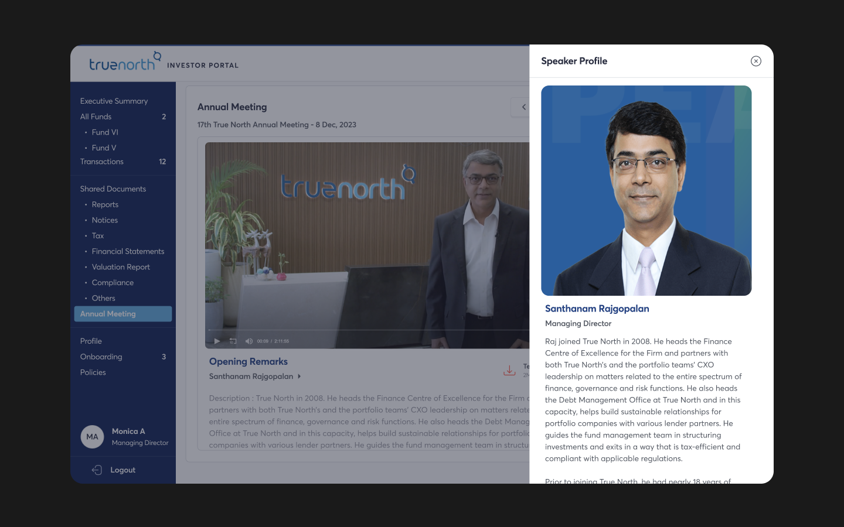The image size is (844, 527).
Task: Click Santhanam Rajgopalan name under Opening Remarks
Action: click(251, 377)
